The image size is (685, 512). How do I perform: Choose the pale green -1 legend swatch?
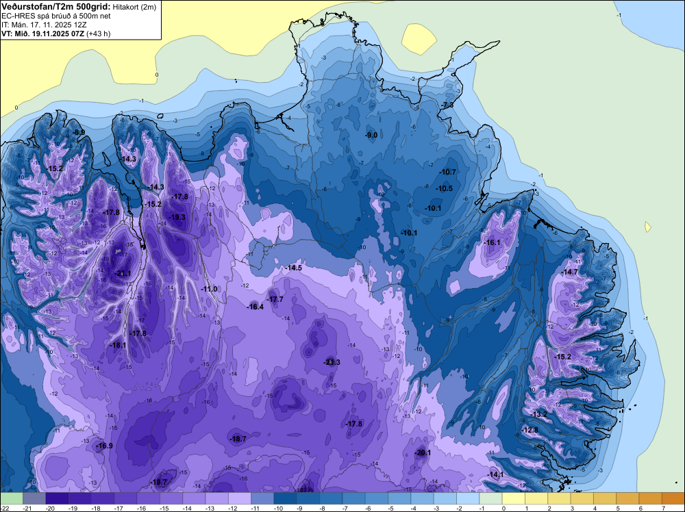click(490, 498)
